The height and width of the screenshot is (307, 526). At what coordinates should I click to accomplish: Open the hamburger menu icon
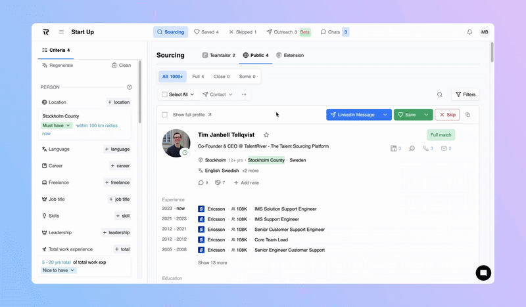point(61,32)
